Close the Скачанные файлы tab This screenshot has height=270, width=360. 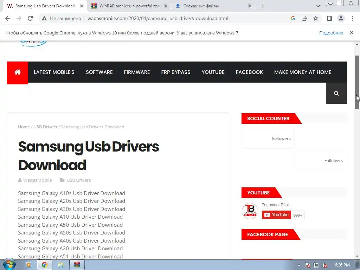(250, 6)
